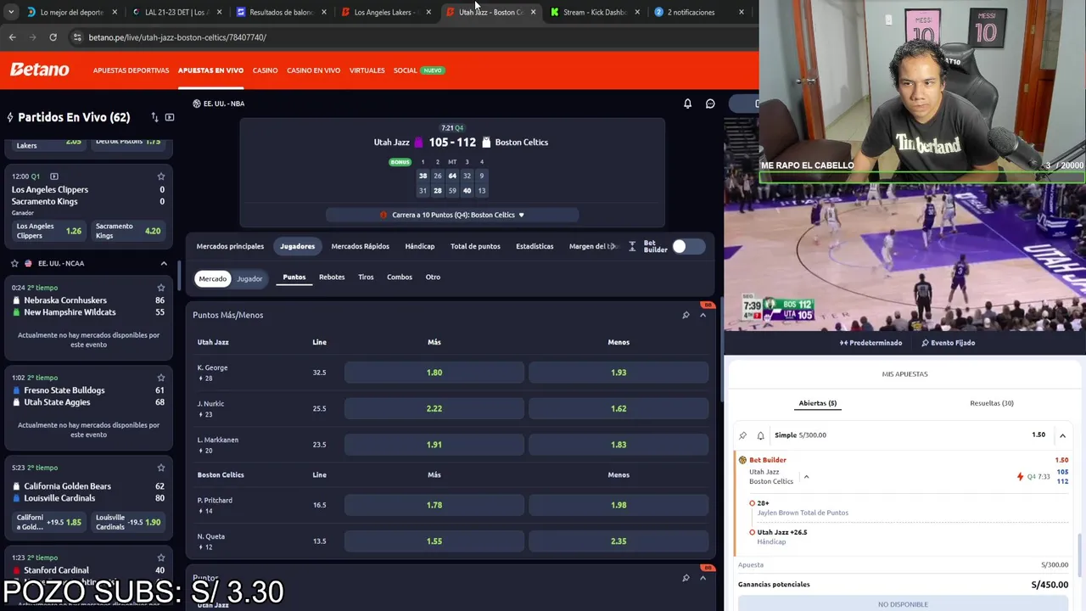1086x611 pixels.
Task: Bet J. Nurkic Menos at 1.62
Action: (x=619, y=408)
